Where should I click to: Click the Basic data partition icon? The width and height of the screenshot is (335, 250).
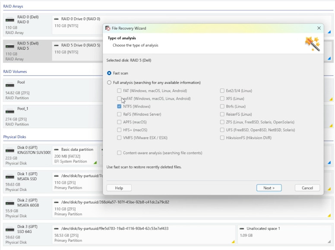pos(57,149)
